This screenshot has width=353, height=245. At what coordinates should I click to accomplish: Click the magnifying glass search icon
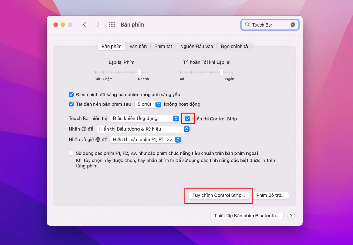[x=247, y=25]
